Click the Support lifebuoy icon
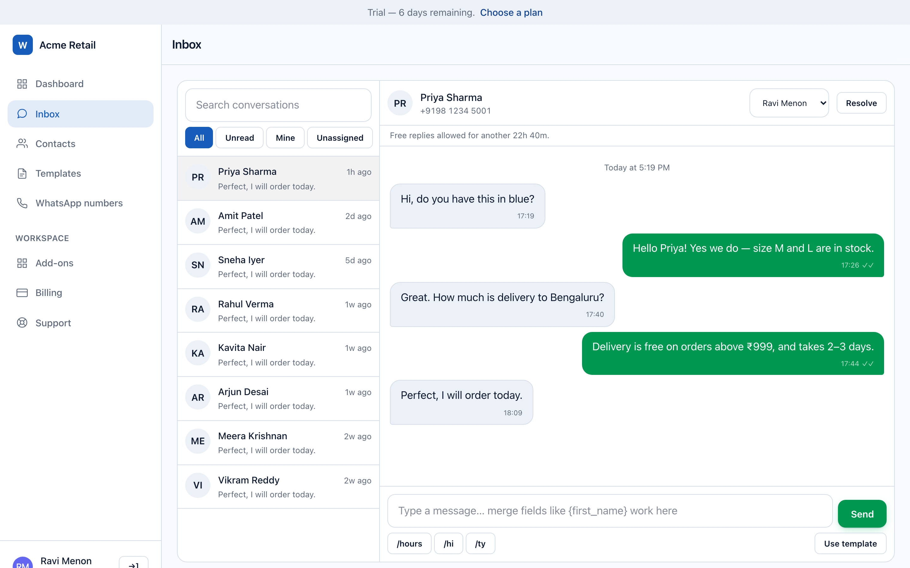Viewport: 910px width, 568px height. [22, 323]
